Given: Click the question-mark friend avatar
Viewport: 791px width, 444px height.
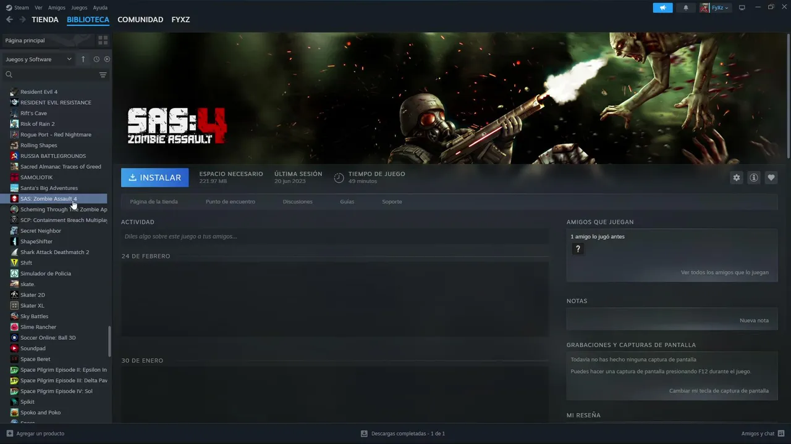Looking at the screenshot, I should [578, 249].
